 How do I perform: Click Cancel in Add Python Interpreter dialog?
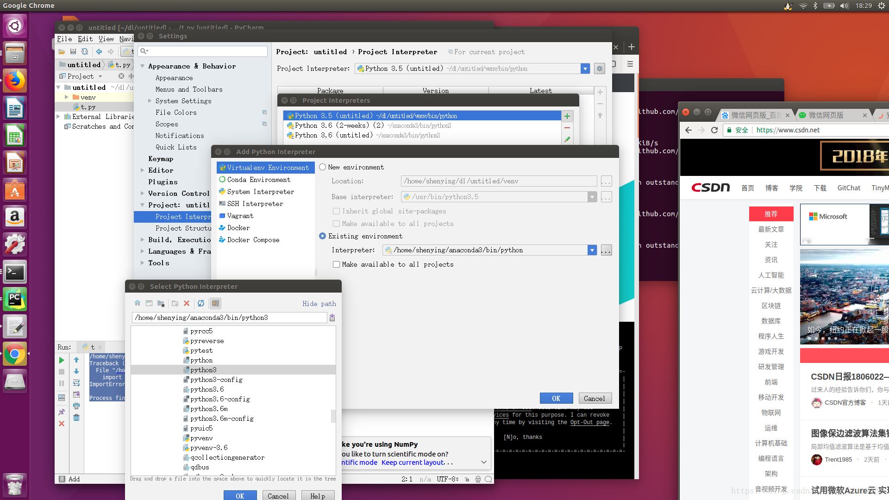pos(594,399)
